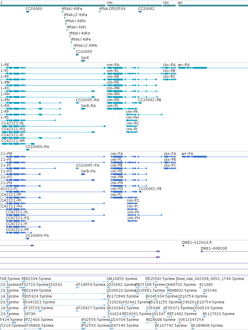Select the tRNA:CR30509 arrow glyph

pos(100,12)
